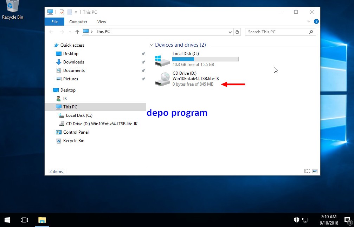Switch to the View ribbon tab
This screenshot has height=227, width=354.
(x=102, y=22)
